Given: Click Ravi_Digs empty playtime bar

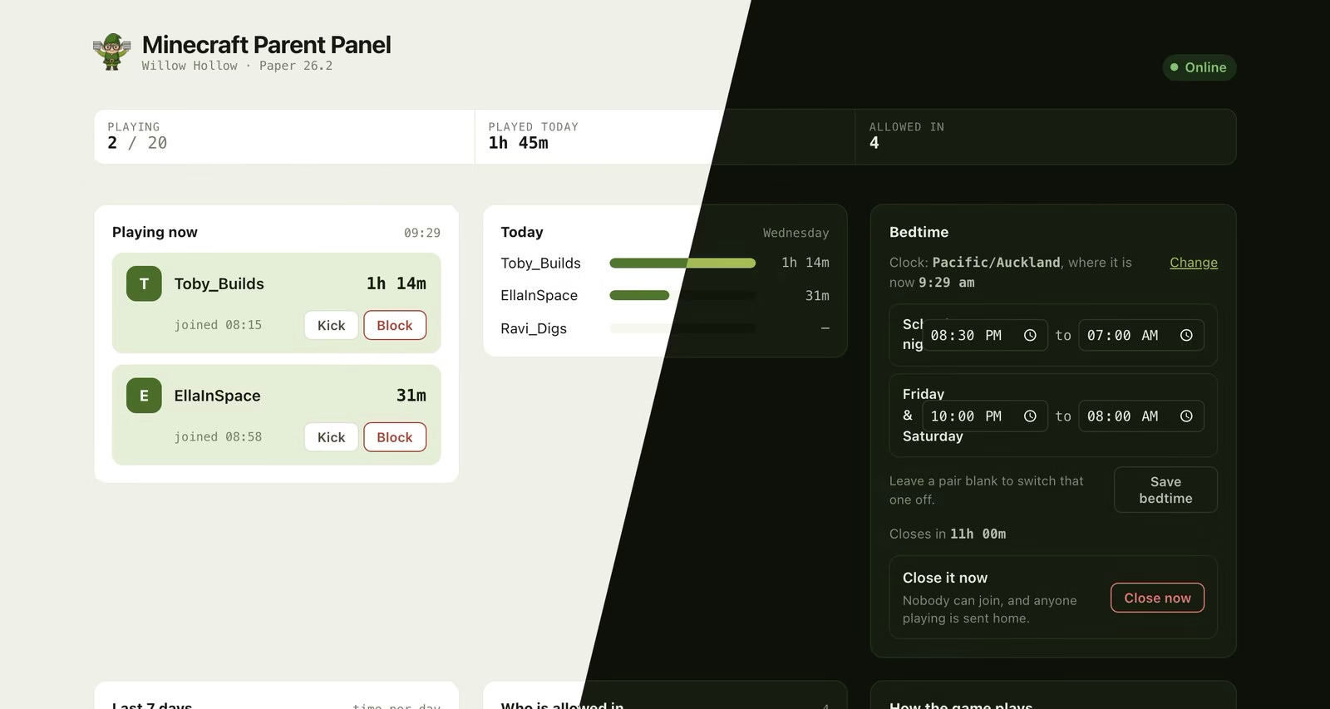Looking at the screenshot, I should click(682, 328).
